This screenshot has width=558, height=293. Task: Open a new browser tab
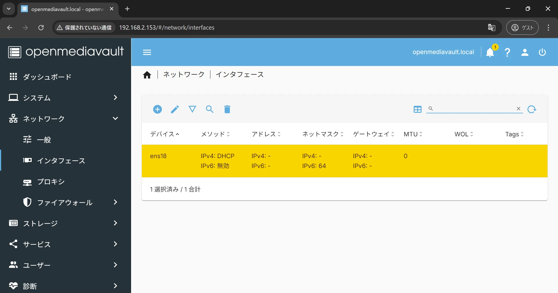click(127, 9)
